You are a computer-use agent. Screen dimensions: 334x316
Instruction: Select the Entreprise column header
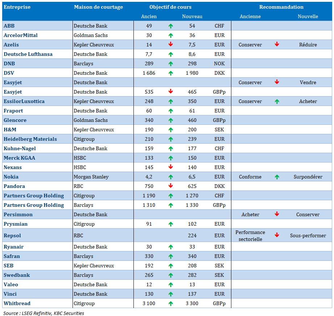17,7
